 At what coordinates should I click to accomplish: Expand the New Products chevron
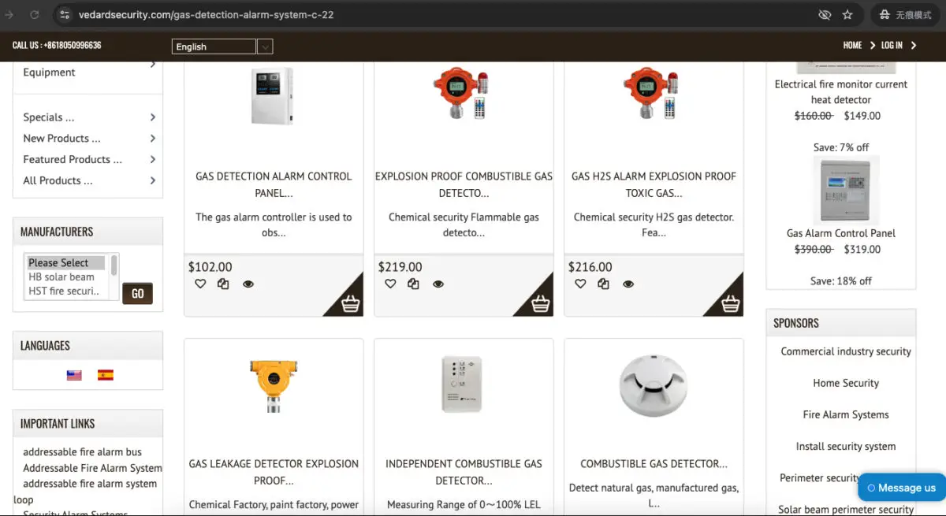(x=153, y=139)
